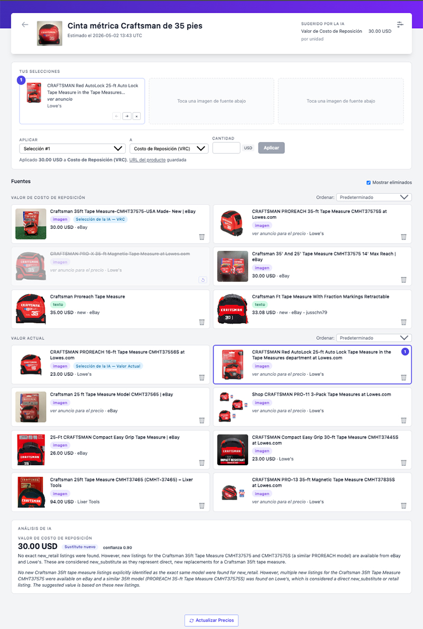This screenshot has width=423, height=629.
Task: Open Ordenar dropdown for Valor Actual
Action: click(374, 338)
